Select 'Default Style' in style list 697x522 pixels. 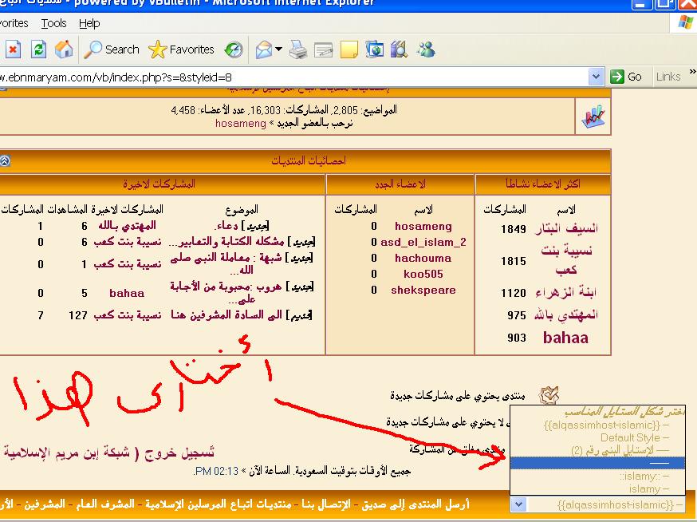pyautogui.click(x=629, y=437)
